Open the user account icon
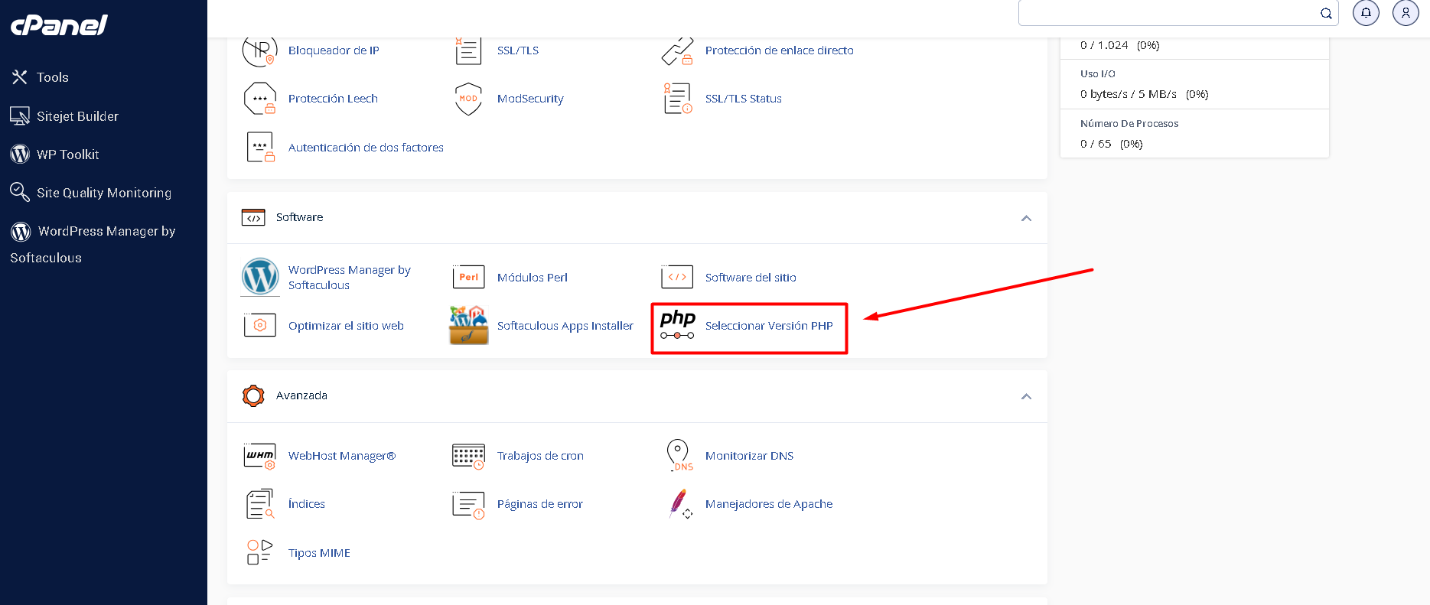Screen dimensions: 1430x605 (1406, 13)
